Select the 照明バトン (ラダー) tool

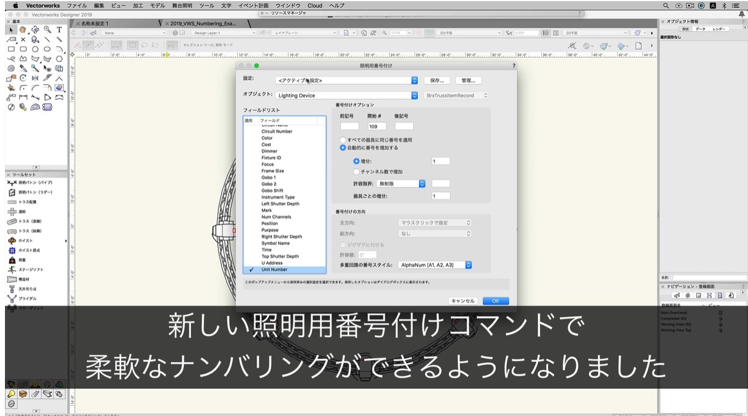pos(31,192)
